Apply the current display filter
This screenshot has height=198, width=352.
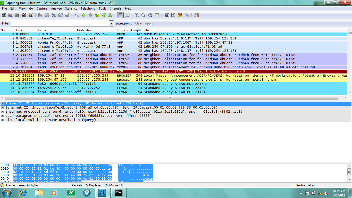tap(149, 23)
